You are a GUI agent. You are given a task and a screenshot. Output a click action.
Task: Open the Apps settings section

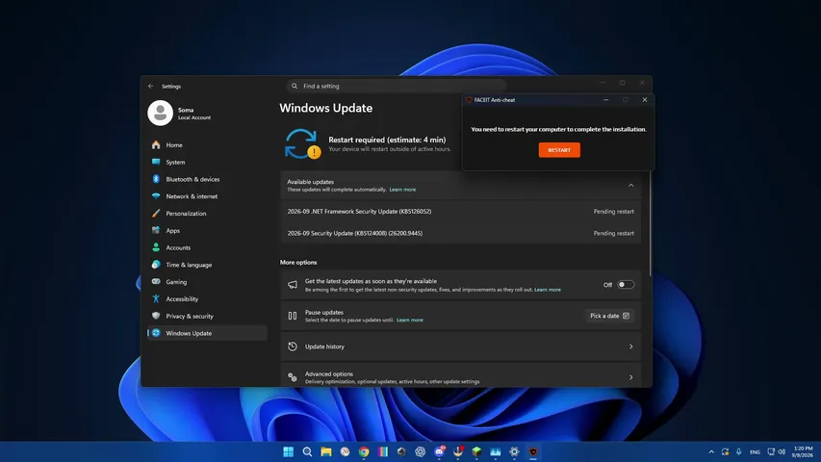pyautogui.click(x=207, y=230)
